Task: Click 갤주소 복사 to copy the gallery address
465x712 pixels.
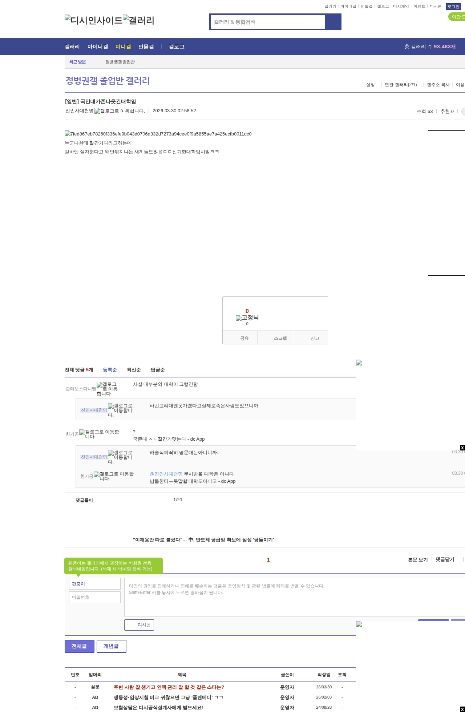Action: (x=438, y=85)
